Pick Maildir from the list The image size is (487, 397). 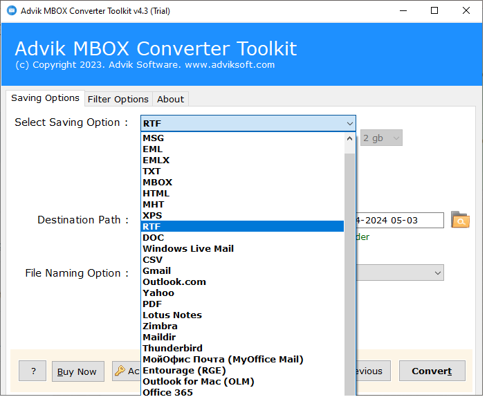click(243, 337)
